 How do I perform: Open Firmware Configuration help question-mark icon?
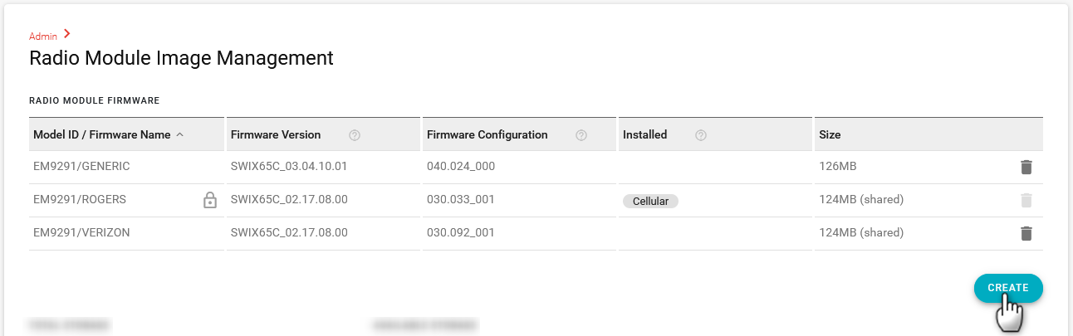pos(581,135)
